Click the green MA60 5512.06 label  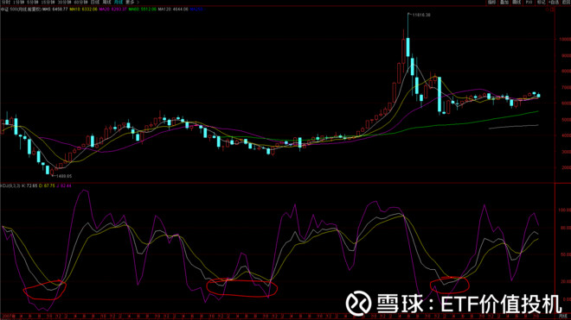tap(143, 9)
